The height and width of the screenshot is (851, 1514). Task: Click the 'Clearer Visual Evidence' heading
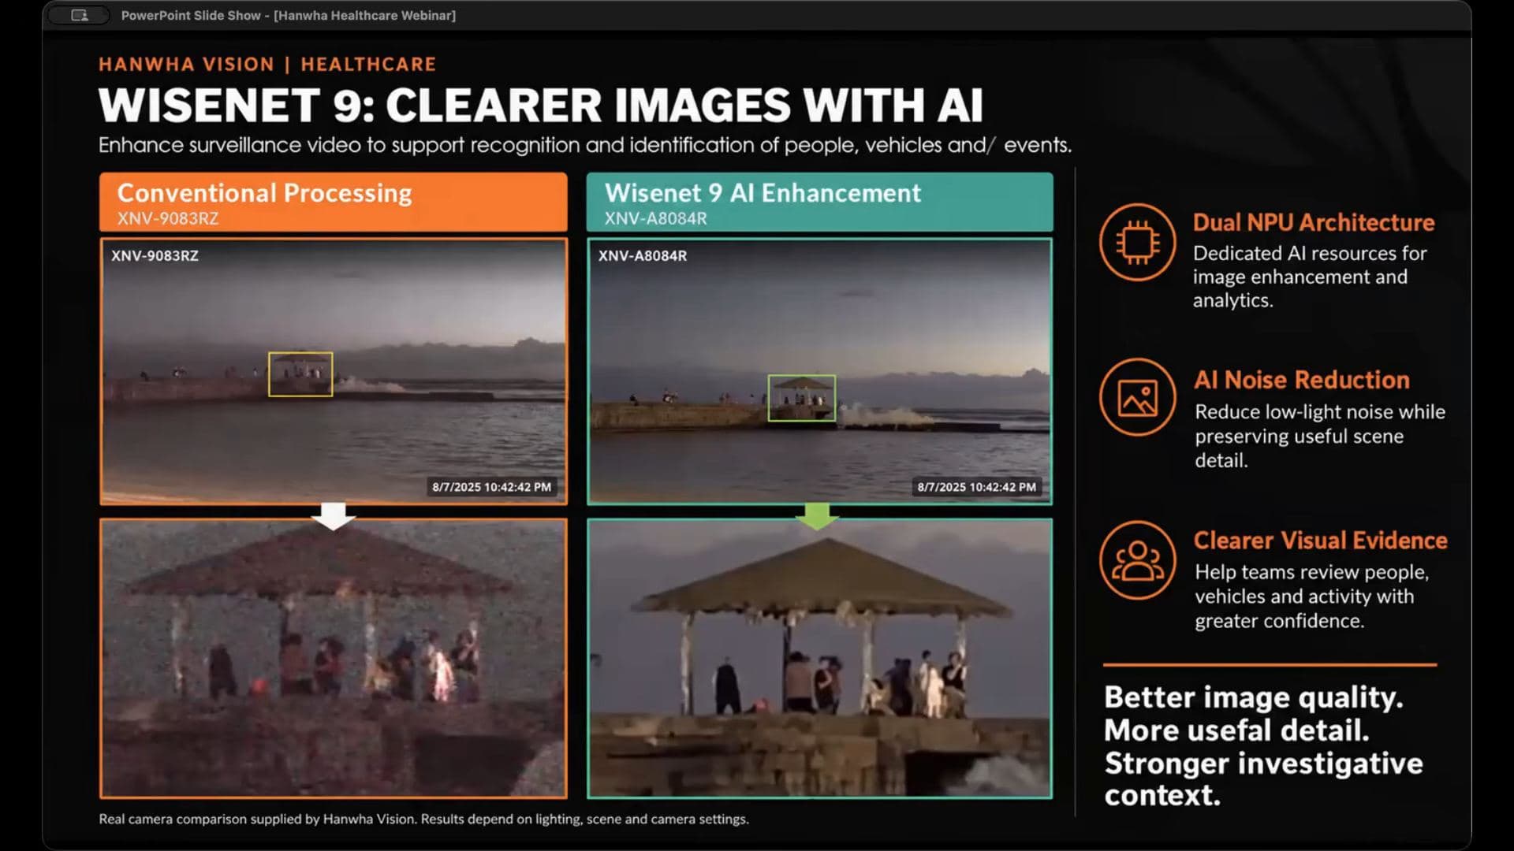(x=1320, y=541)
